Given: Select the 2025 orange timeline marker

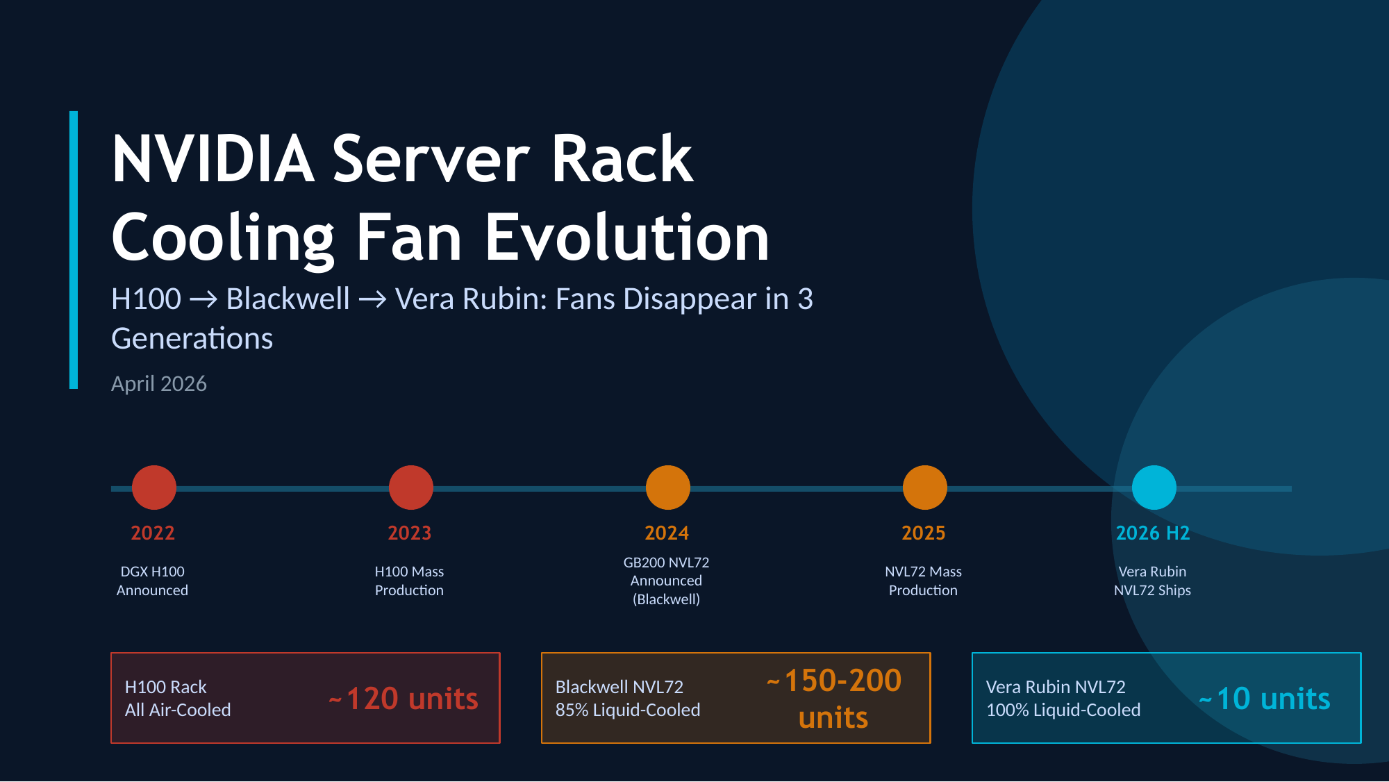Looking at the screenshot, I should (924, 488).
